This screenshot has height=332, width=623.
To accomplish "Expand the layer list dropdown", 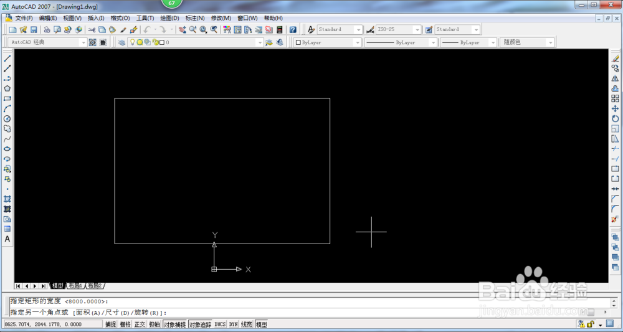I will (260, 42).
